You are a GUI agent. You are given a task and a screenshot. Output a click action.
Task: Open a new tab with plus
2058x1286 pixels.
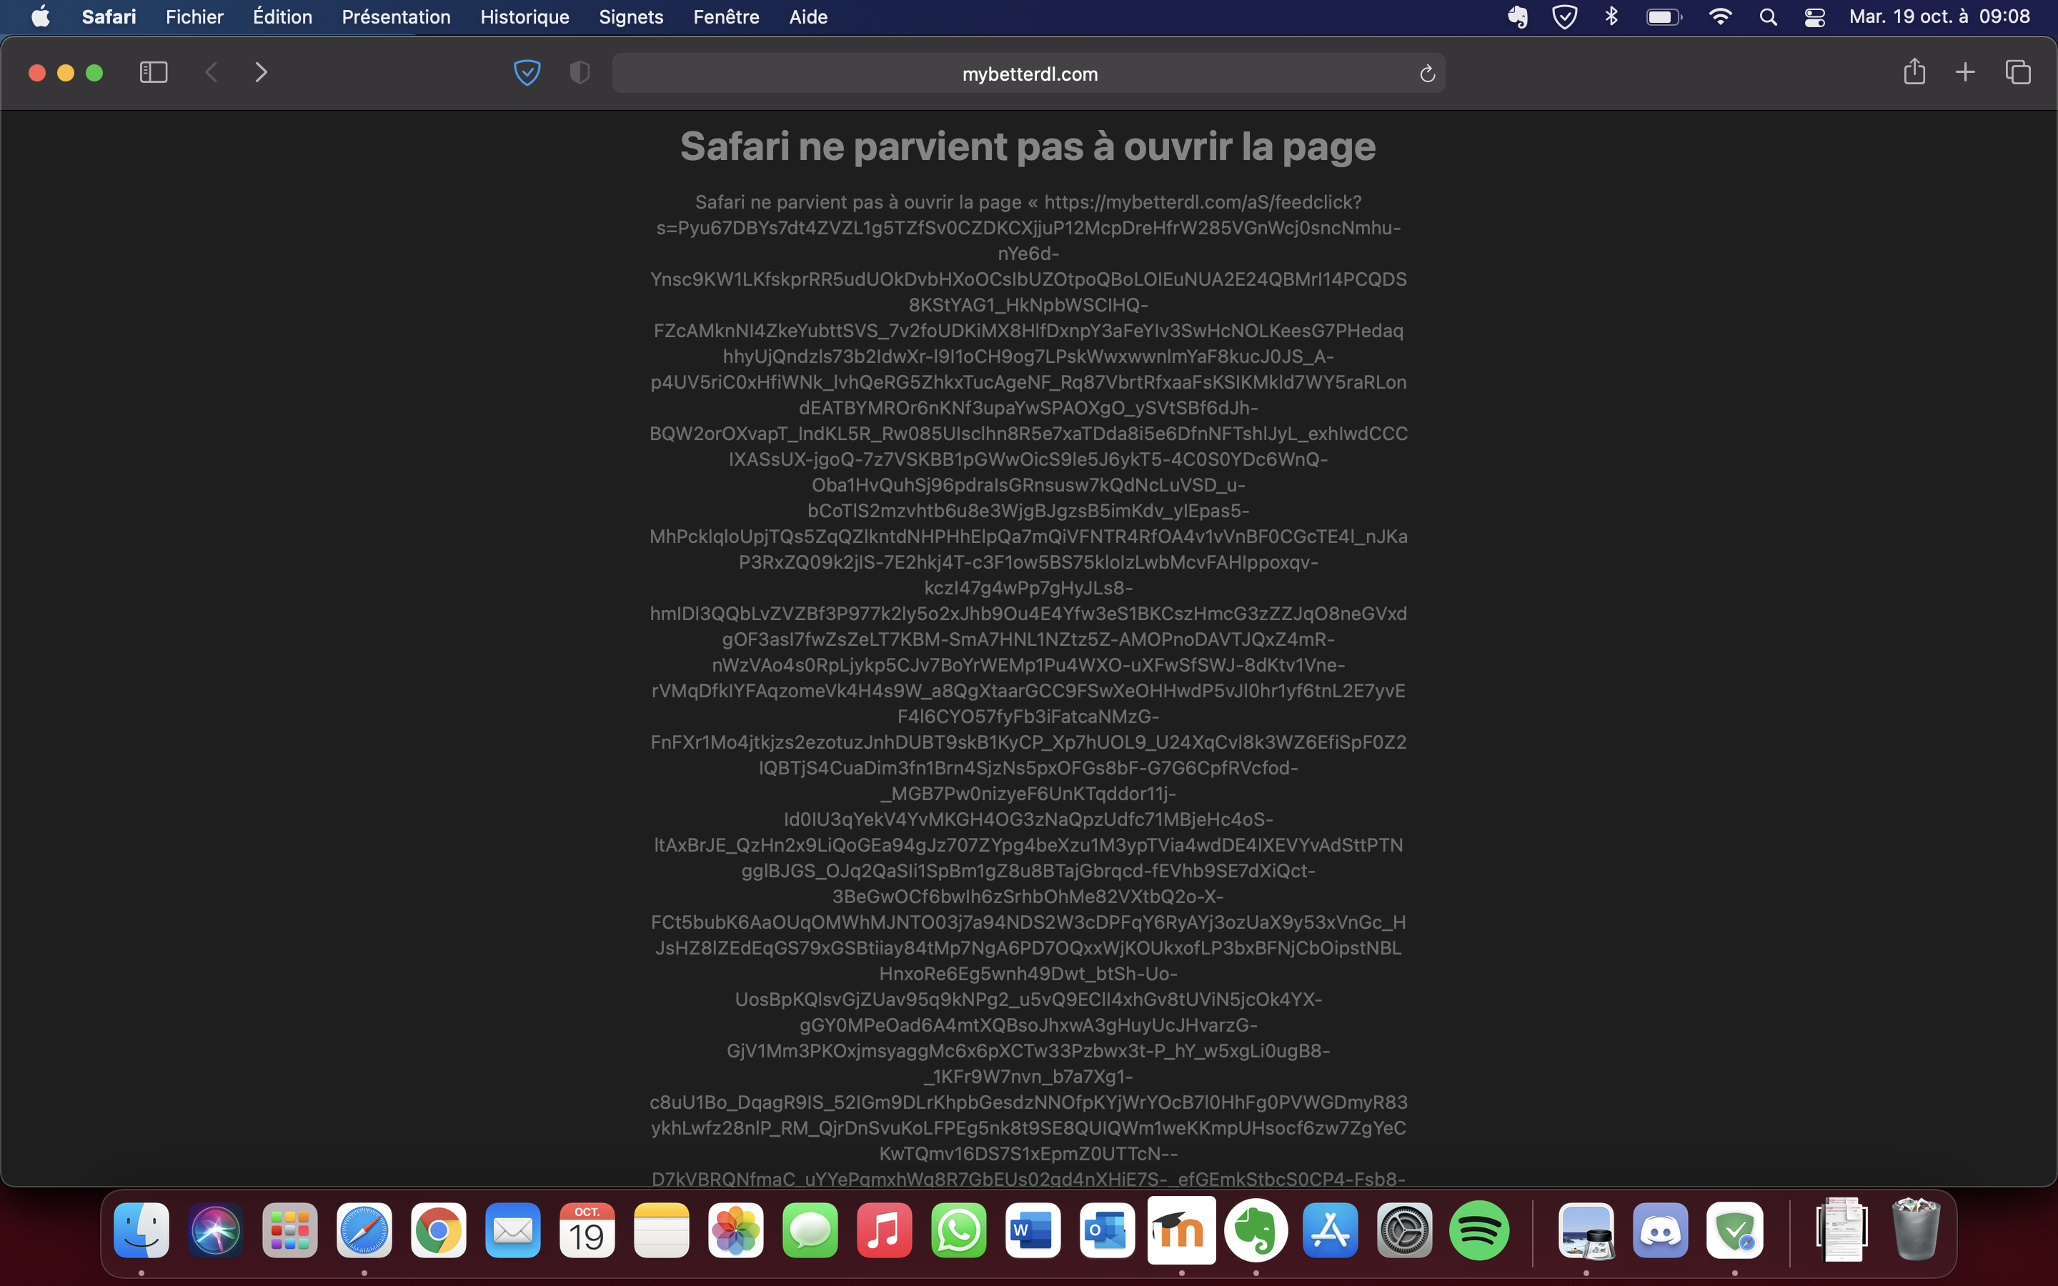1965,72
